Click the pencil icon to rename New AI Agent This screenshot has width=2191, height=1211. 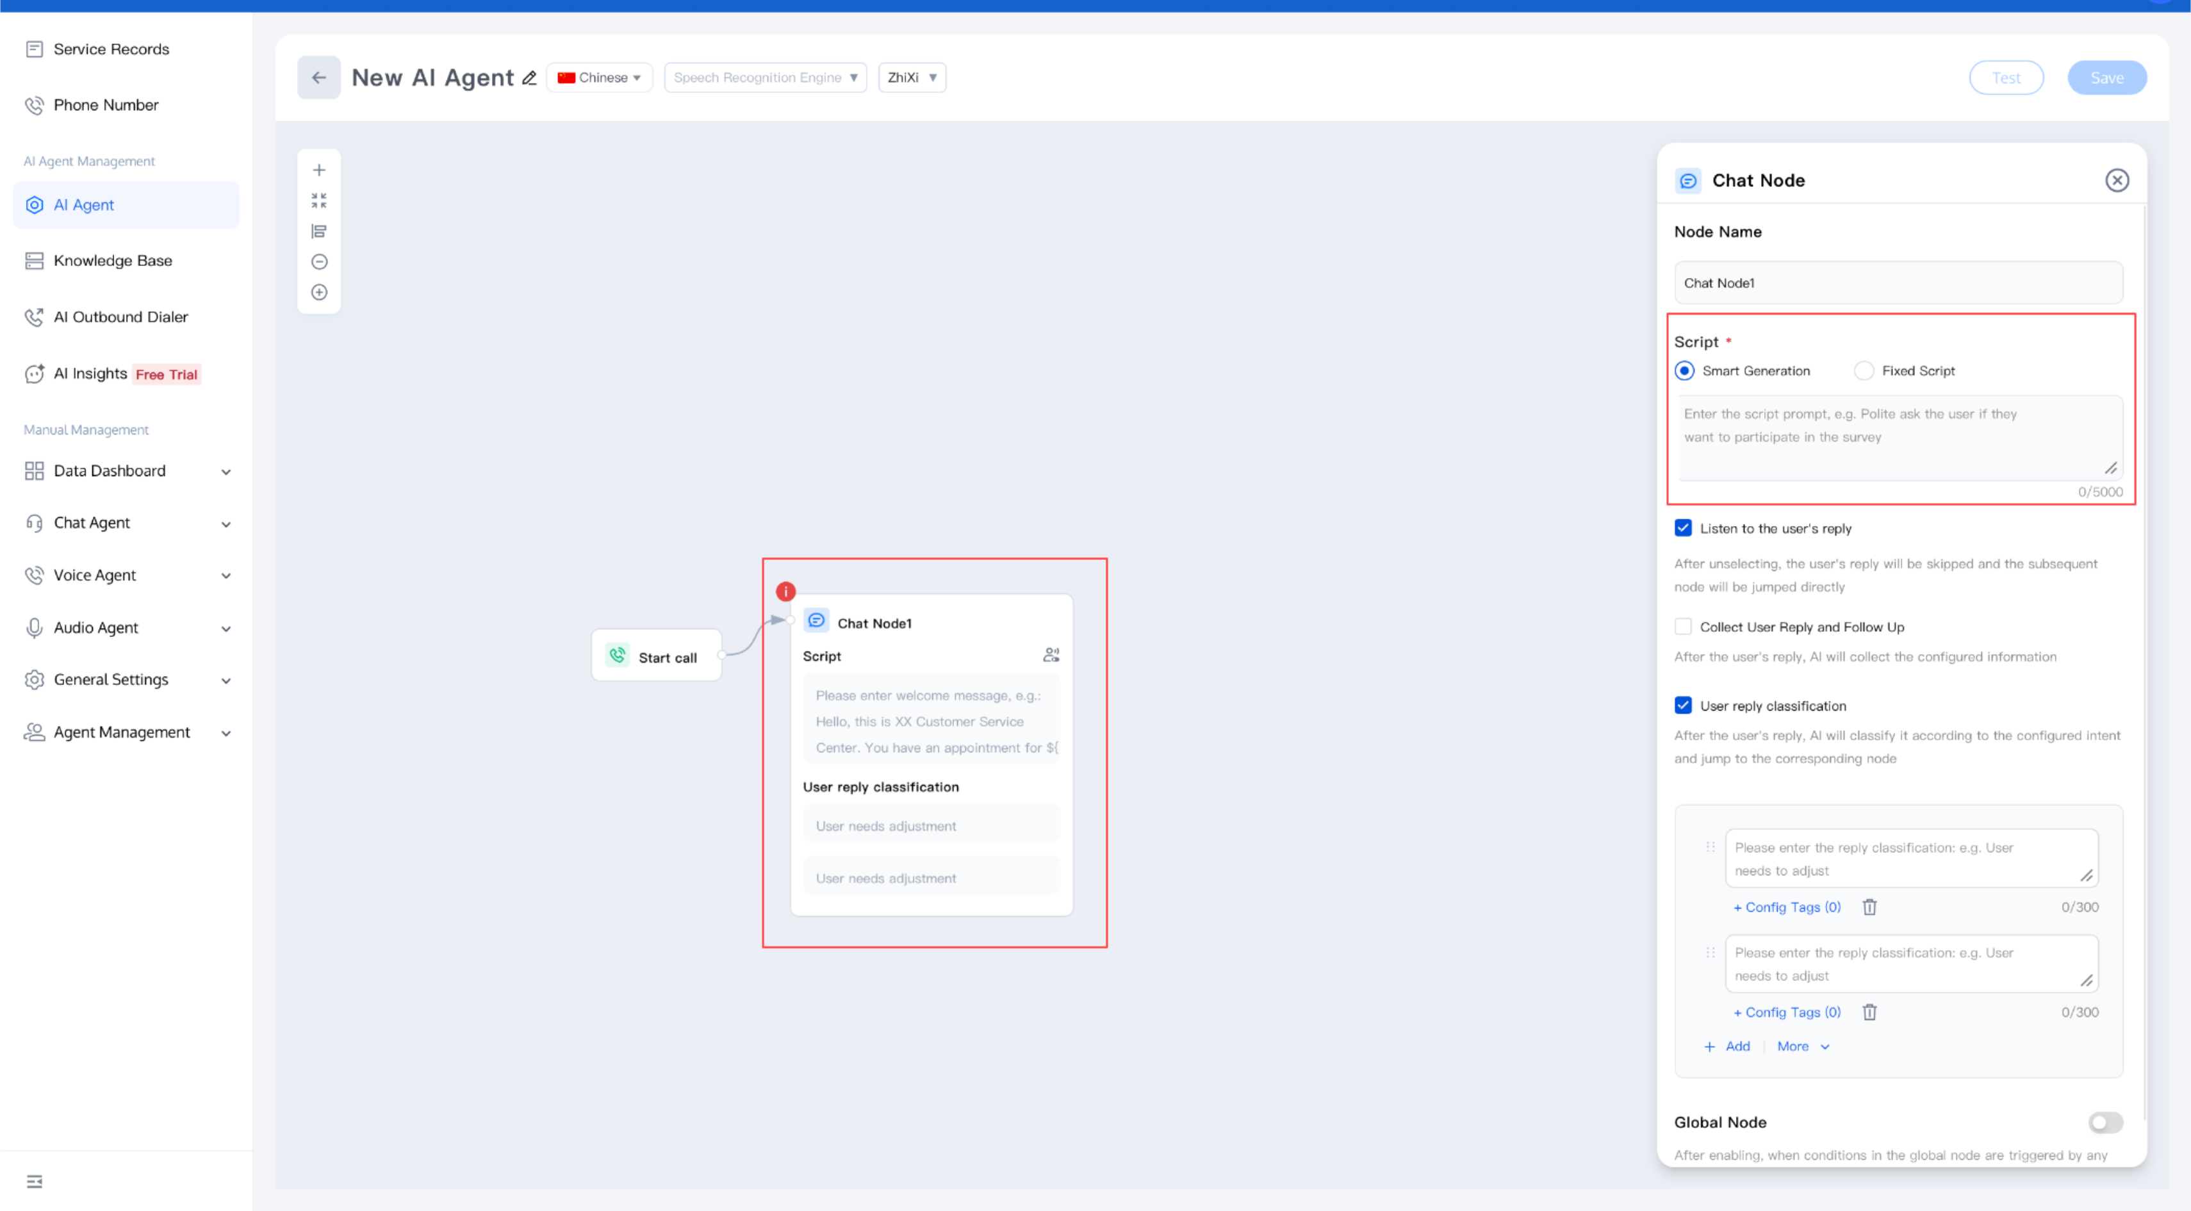tap(529, 78)
